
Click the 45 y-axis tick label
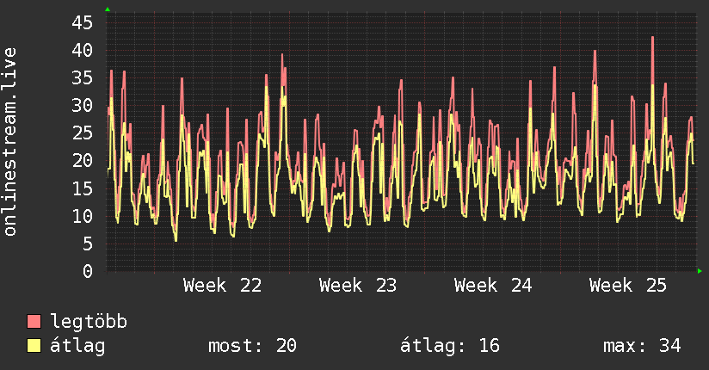coord(83,22)
